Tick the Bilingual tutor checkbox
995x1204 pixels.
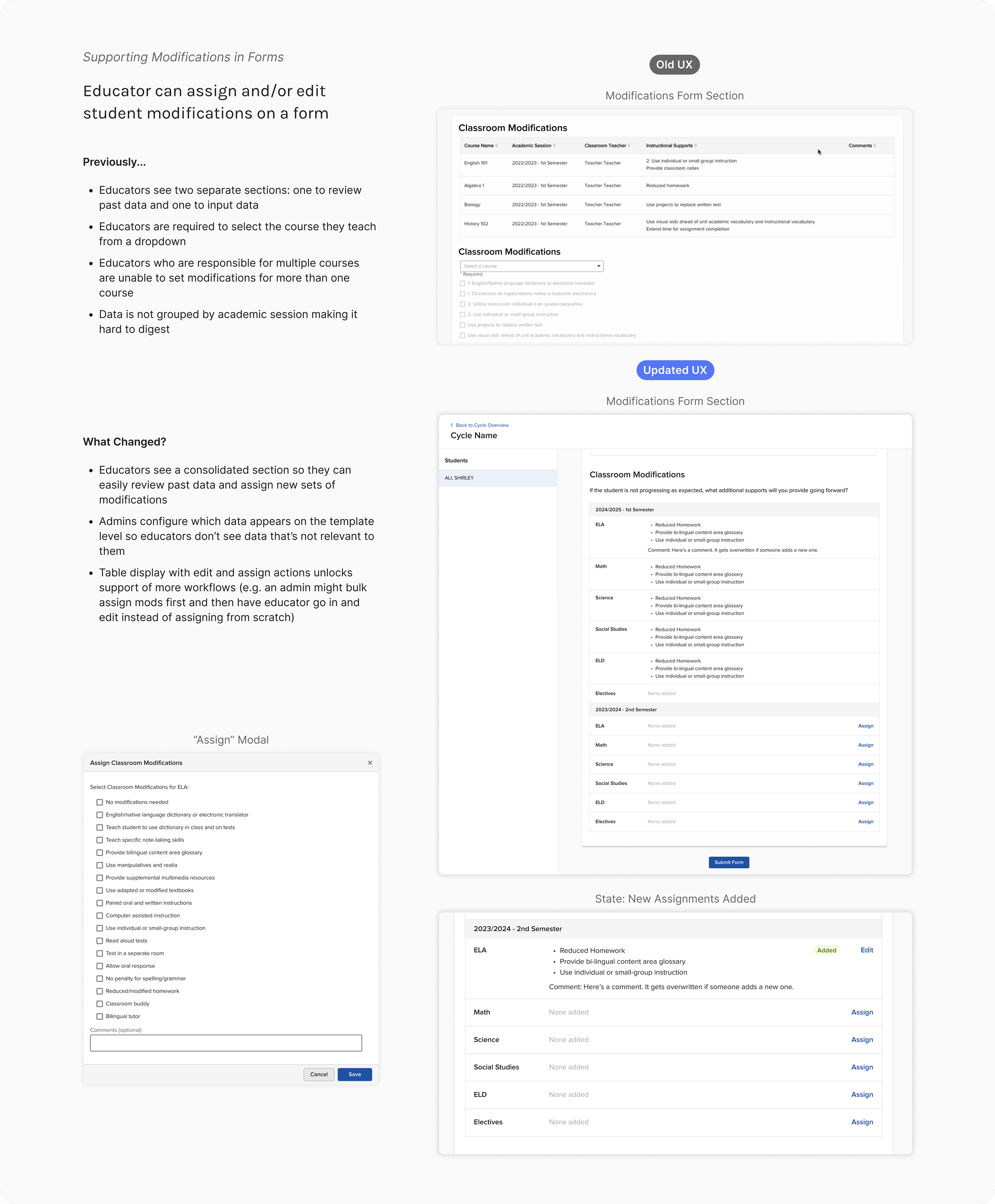click(100, 1016)
